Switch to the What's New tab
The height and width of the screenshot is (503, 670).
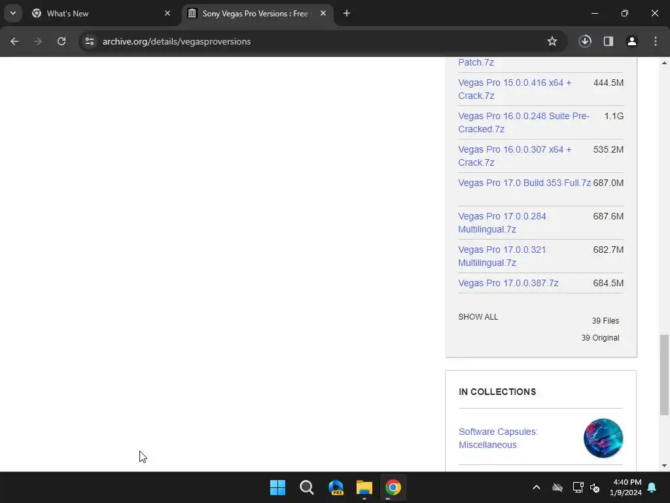click(101, 13)
